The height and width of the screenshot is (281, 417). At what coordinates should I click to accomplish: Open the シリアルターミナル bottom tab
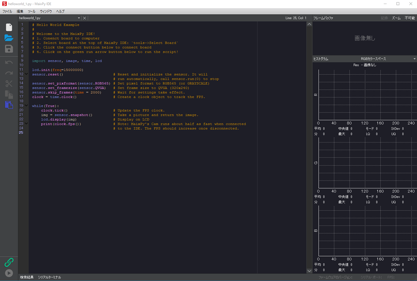tap(50, 277)
